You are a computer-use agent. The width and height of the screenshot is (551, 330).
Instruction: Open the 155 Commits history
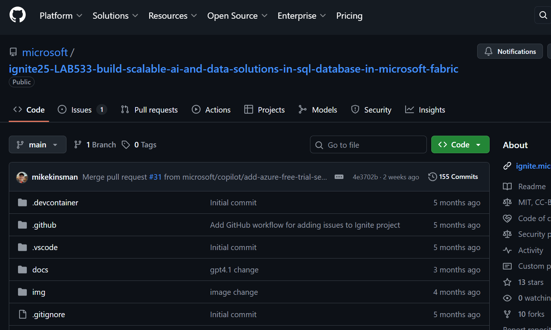(x=453, y=177)
